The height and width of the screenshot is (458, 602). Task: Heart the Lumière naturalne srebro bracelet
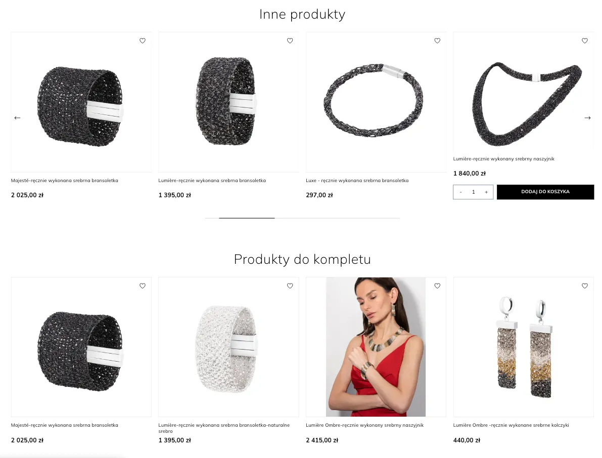(x=290, y=286)
